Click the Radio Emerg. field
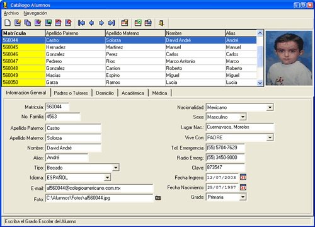 click(226, 158)
